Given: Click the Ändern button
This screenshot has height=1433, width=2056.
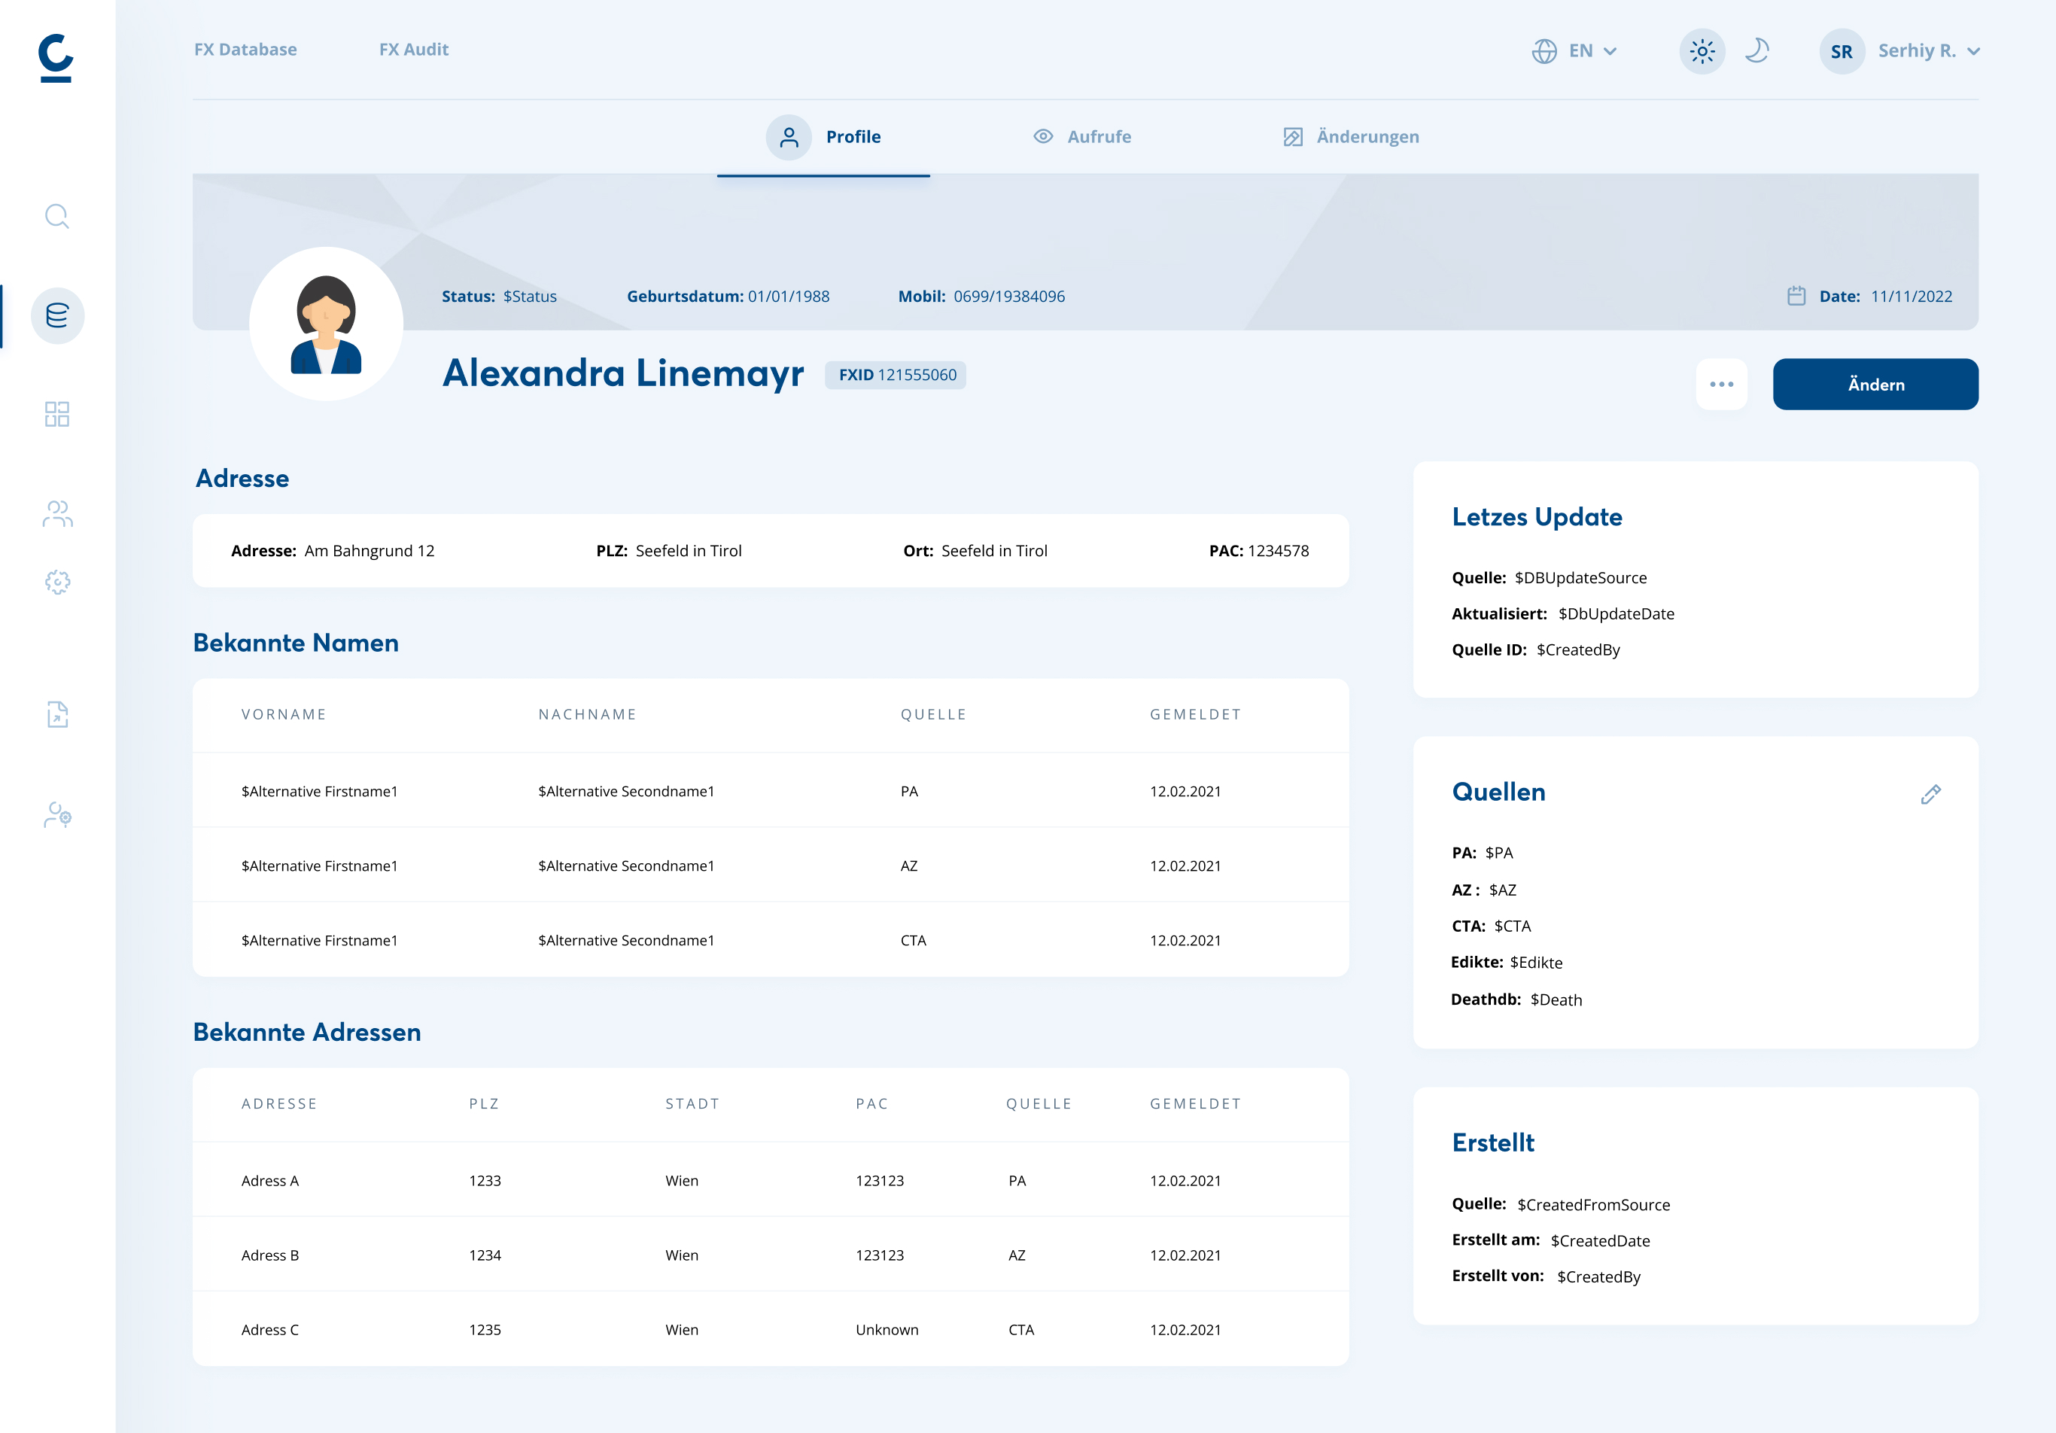Looking at the screenshot, I should click(x=1875, y=383).
